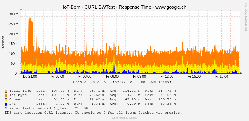This screenshot has width=249, height=121.
Task: Click the 'Total Time' legend label
Action: [20, 91]
